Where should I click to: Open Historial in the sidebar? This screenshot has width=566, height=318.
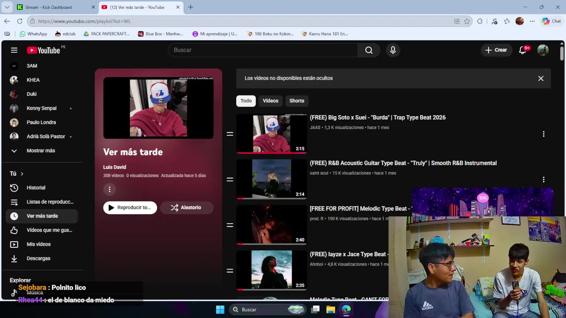[x=42, y=188]
